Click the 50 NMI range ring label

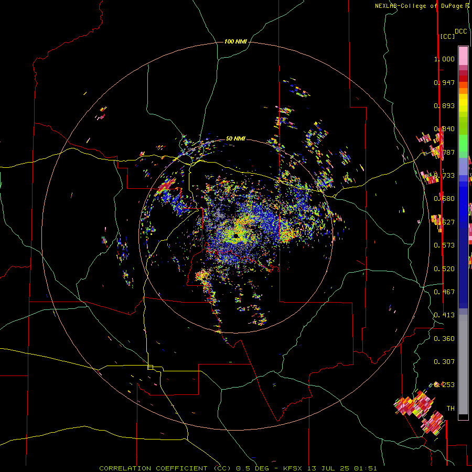click(x=235, y=138)
